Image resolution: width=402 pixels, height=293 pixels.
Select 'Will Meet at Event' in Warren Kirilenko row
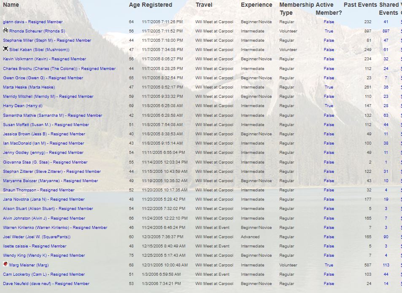(x=212, y=228)
